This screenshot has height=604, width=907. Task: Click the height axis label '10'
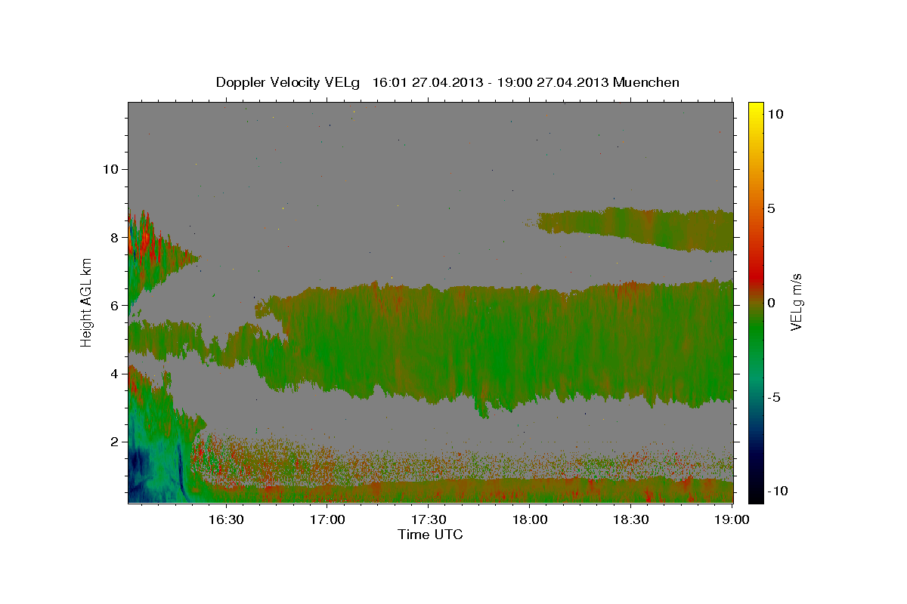pyautogui.click(x=110, y=169)
